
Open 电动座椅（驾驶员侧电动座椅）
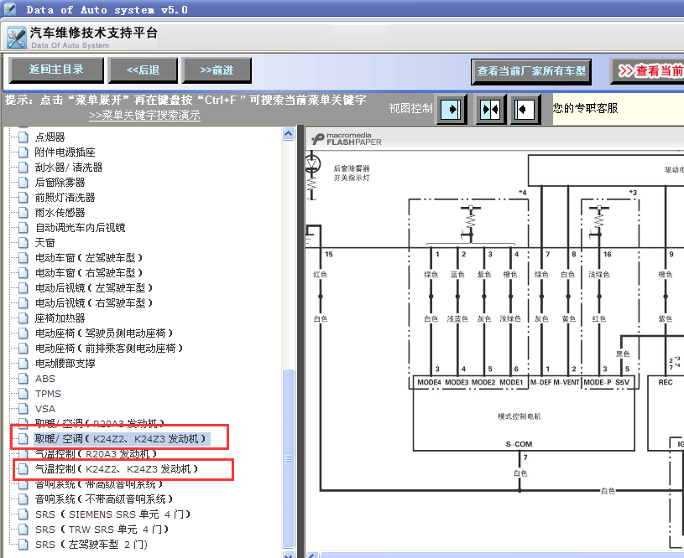(104, 333)
